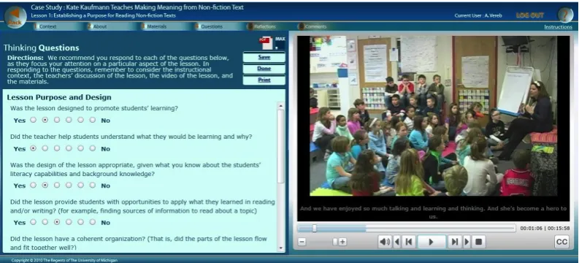Select the radio nearest Yes for 'opportunities to apply'
Screen dimensions: 579x263
34,222
